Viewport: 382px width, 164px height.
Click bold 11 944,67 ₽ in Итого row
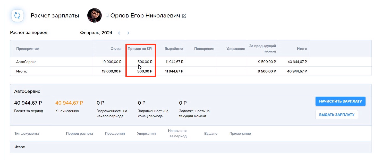[174, 71]
